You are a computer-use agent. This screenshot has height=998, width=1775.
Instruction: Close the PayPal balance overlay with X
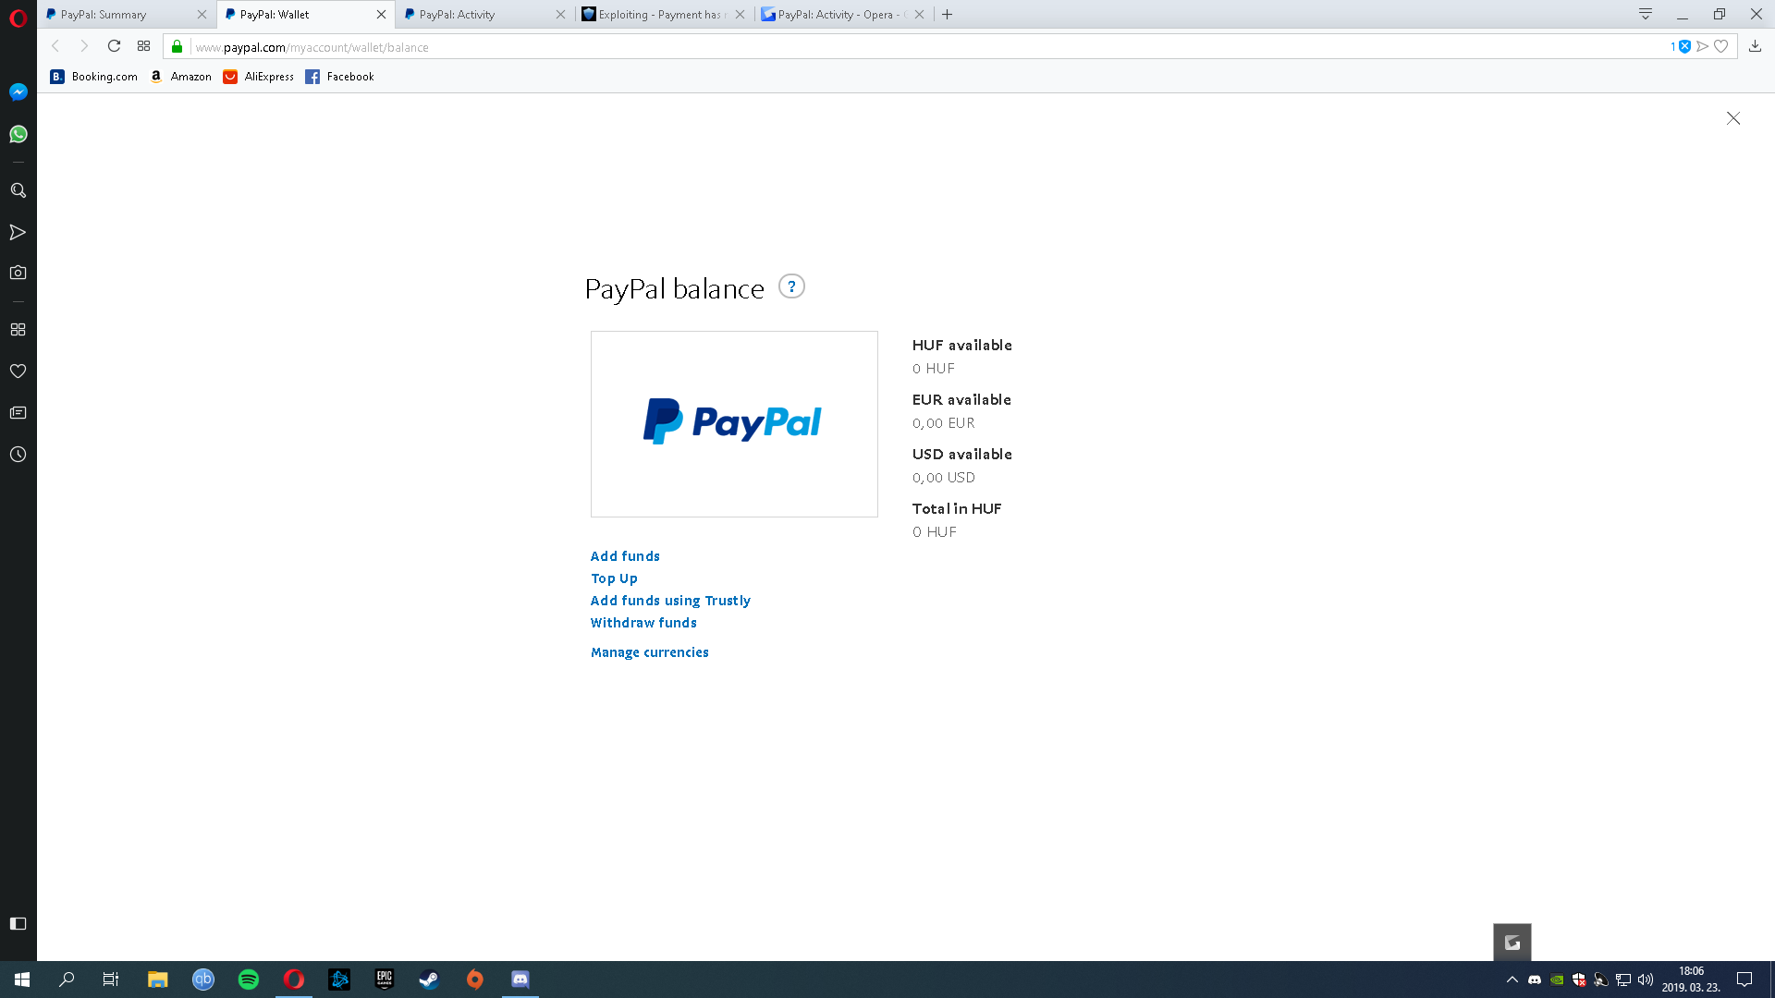pyautogui.click(x=1733, y=118)
